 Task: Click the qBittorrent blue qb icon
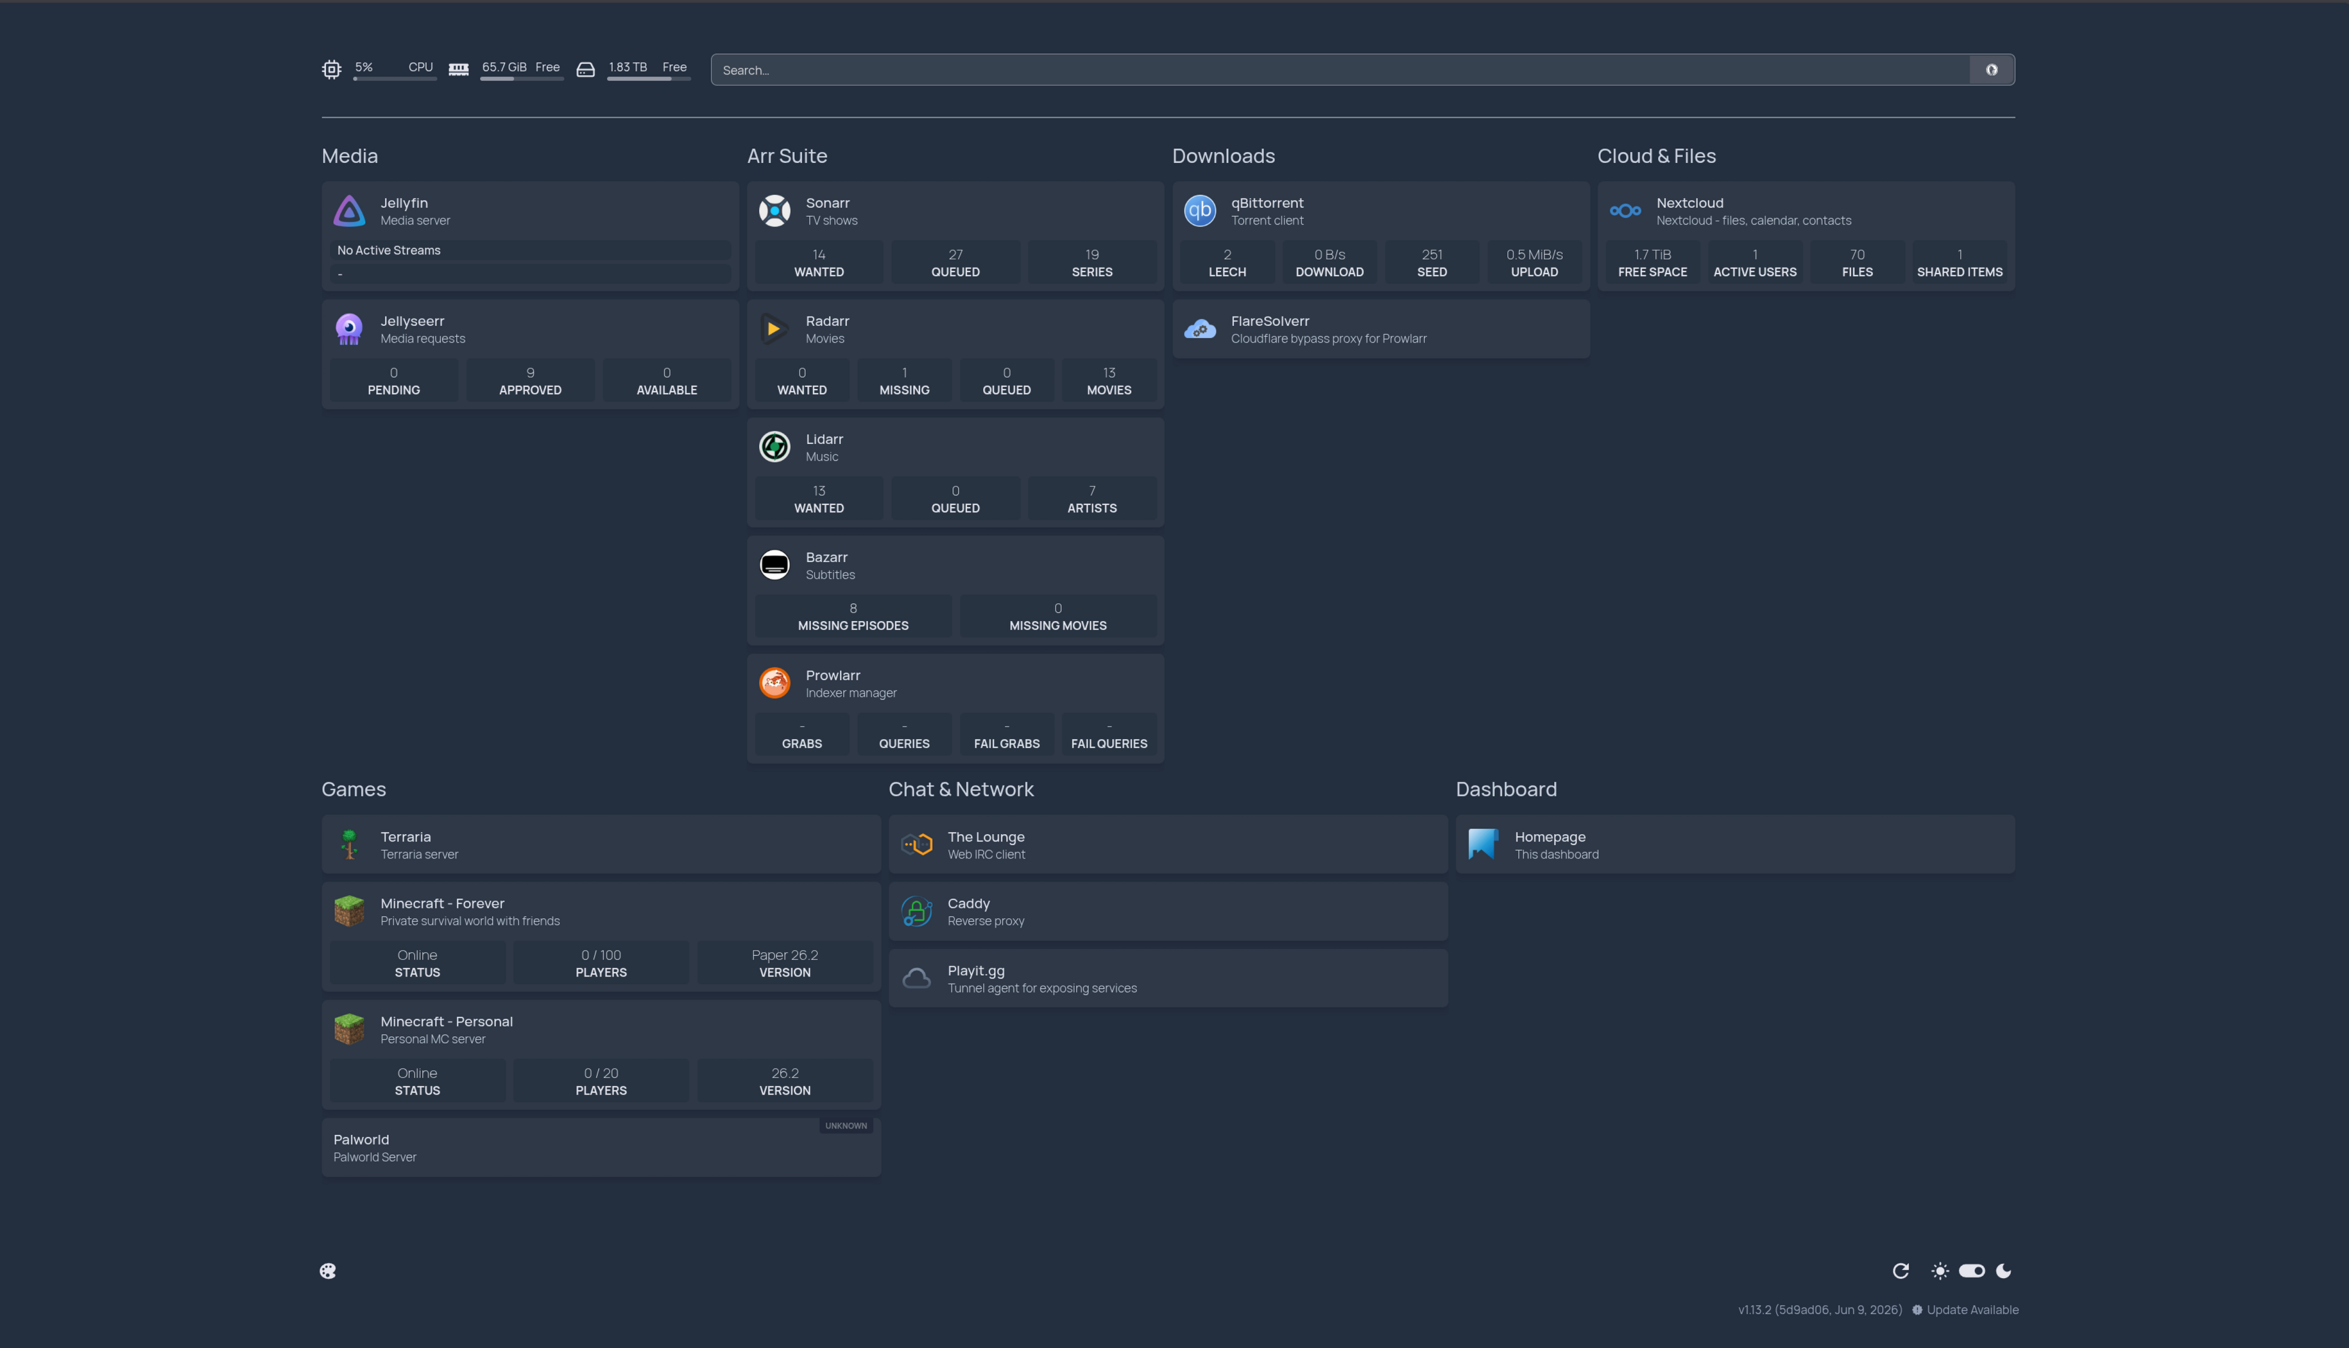(1200, 211)
